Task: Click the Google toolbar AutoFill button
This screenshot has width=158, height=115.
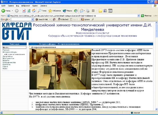Action: (74, 19)
